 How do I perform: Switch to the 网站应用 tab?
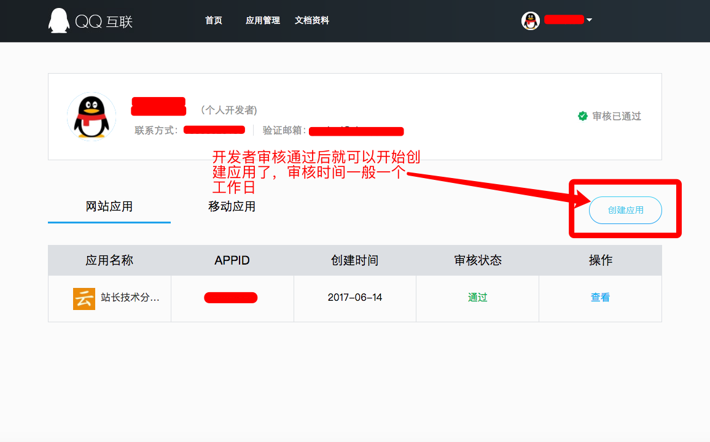109,207
